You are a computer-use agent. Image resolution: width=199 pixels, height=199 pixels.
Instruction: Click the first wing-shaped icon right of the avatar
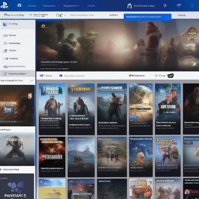click(x=165, y=6)
